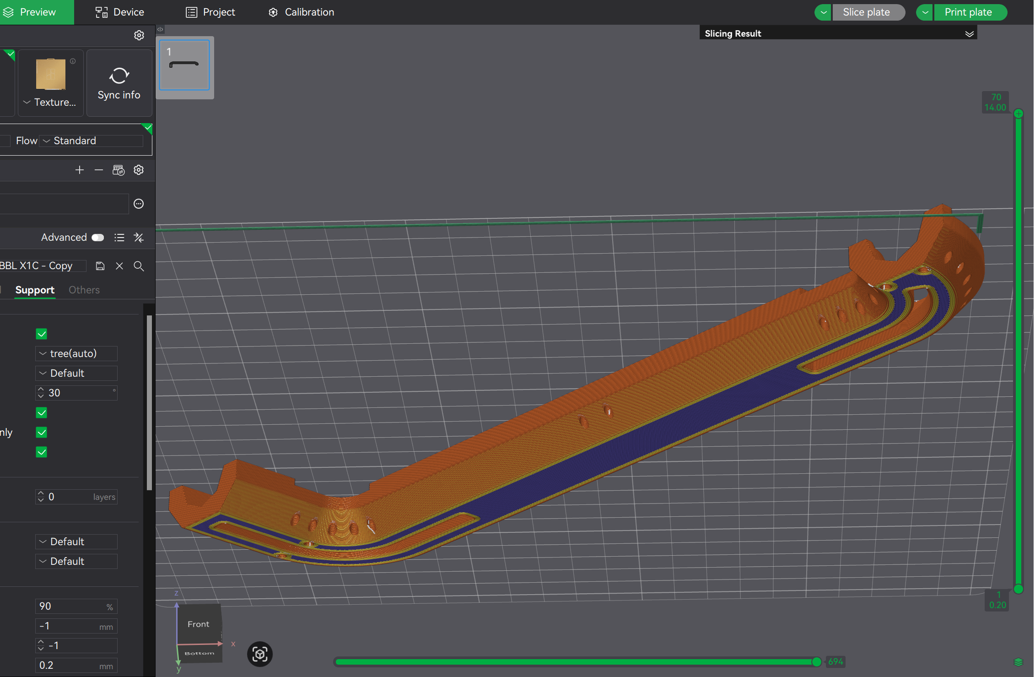Remove a filament with the minus icon
Screen dimensions: 1035x677
pos(99,170)
